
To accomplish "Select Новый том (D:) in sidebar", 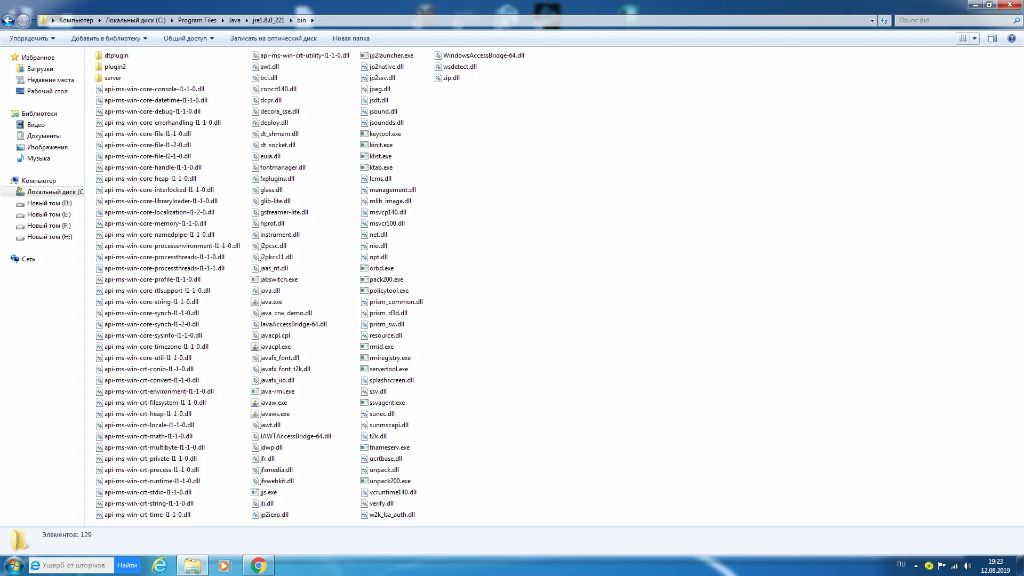I will [x=49, y=203].
